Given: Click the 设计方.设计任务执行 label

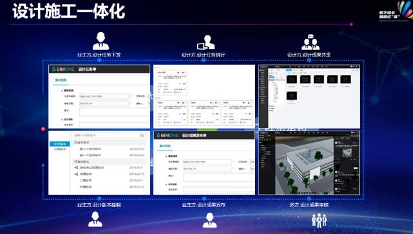Looking at the screenshot, I should 204,55.
